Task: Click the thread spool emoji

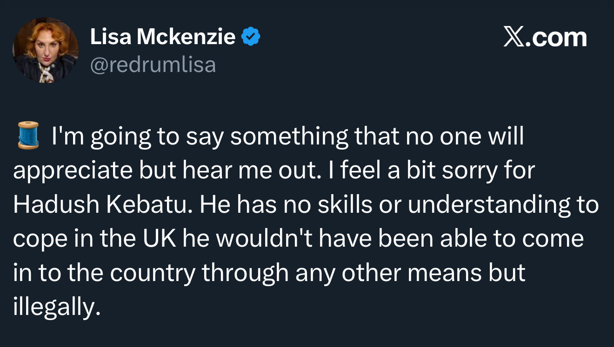Action: 27,135
